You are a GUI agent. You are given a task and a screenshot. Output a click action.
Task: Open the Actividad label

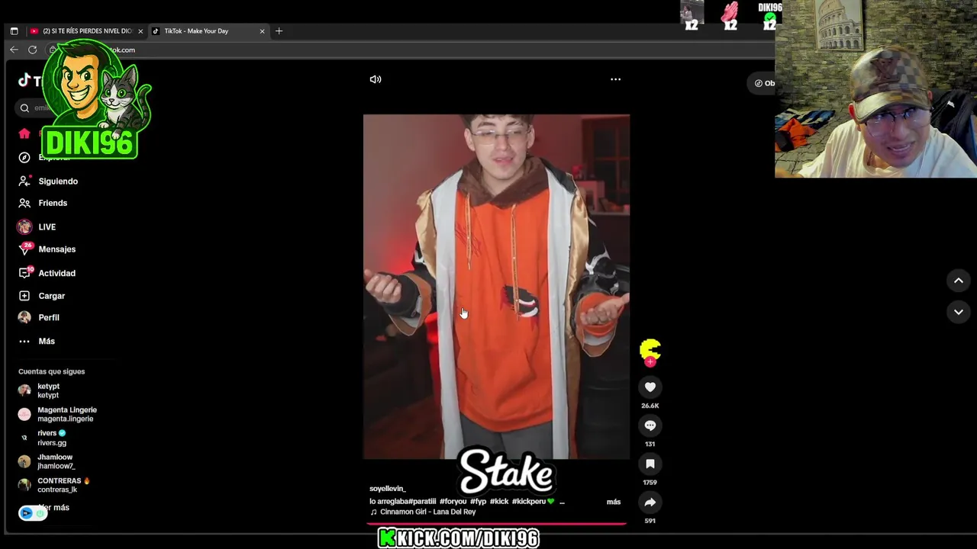tap(57, 273)
